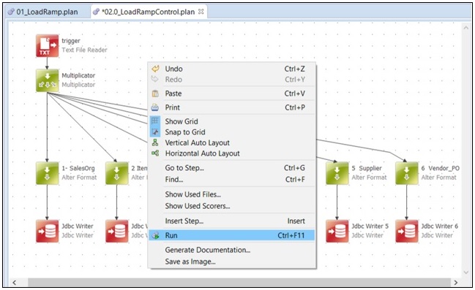The width and height of the screenshot is (475, 290).
Task: Select the 6 Vendor_PO Alter Format node icon
Action: point(407,173)
